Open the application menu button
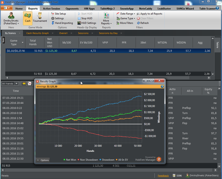 click(7, 8)
